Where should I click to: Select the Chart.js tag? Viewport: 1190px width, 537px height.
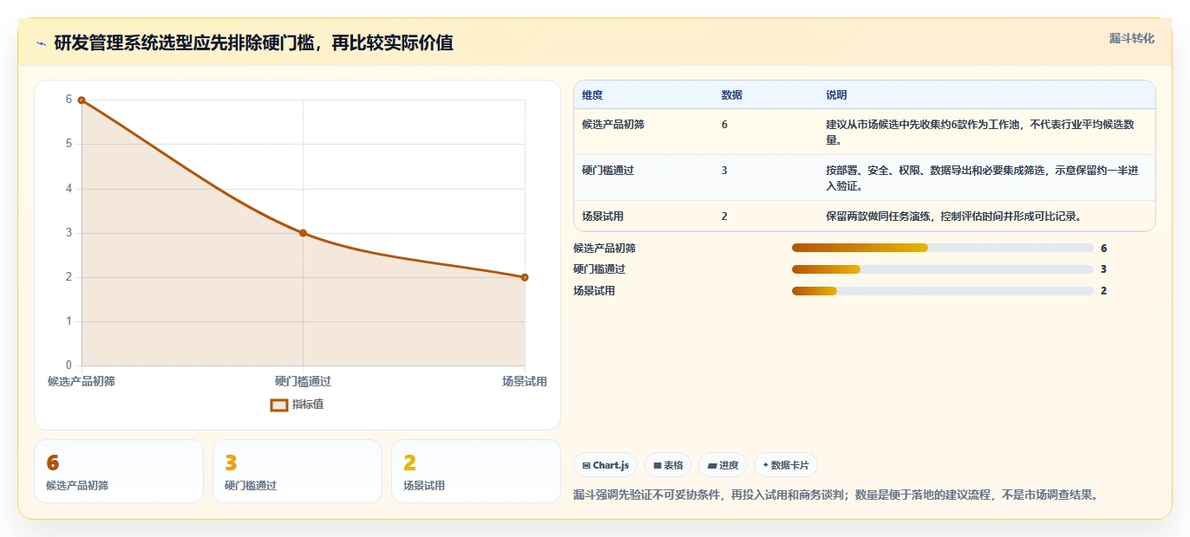(x=605, y=465)
